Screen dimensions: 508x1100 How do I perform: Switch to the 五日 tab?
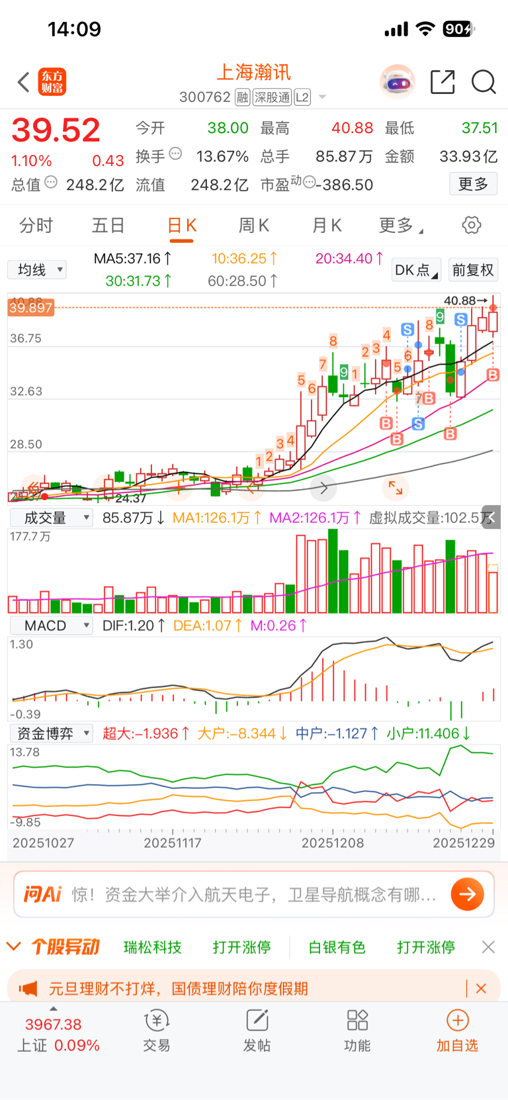(x=108, y=226)
